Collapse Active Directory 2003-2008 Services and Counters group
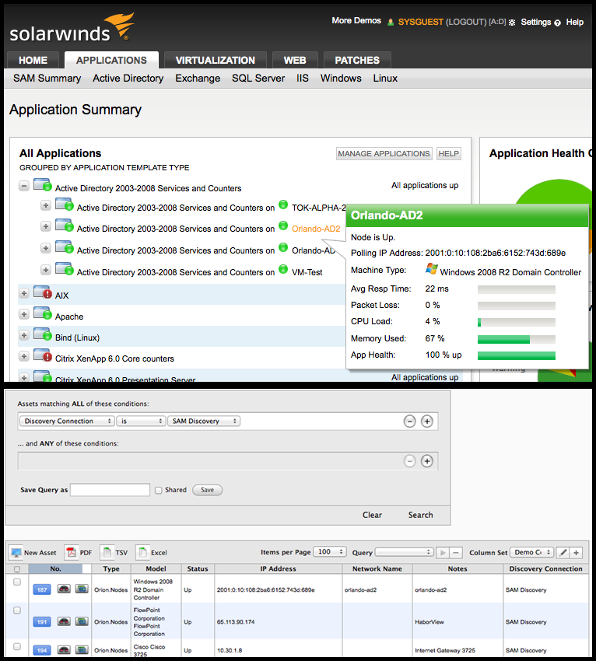 (24, 186)
